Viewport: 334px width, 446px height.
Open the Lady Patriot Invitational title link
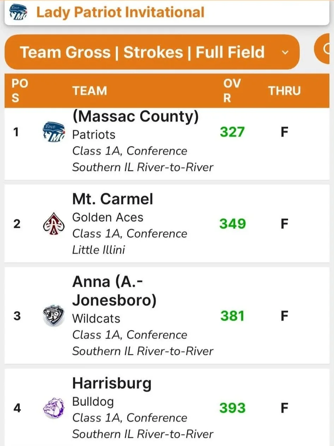pyautogui.click(x=120, y=12)
